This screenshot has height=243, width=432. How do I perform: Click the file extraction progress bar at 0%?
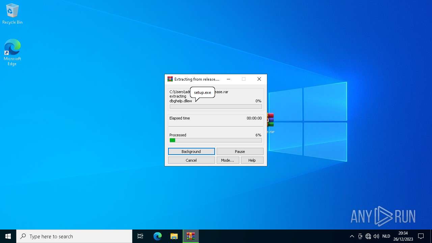(216, 106)
